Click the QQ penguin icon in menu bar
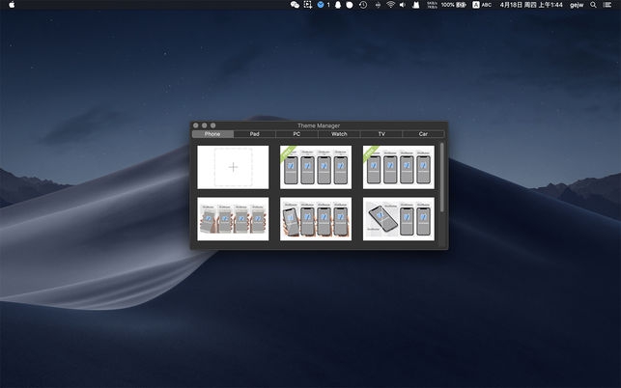Screen dimensions: 621x388 [337, 5]
